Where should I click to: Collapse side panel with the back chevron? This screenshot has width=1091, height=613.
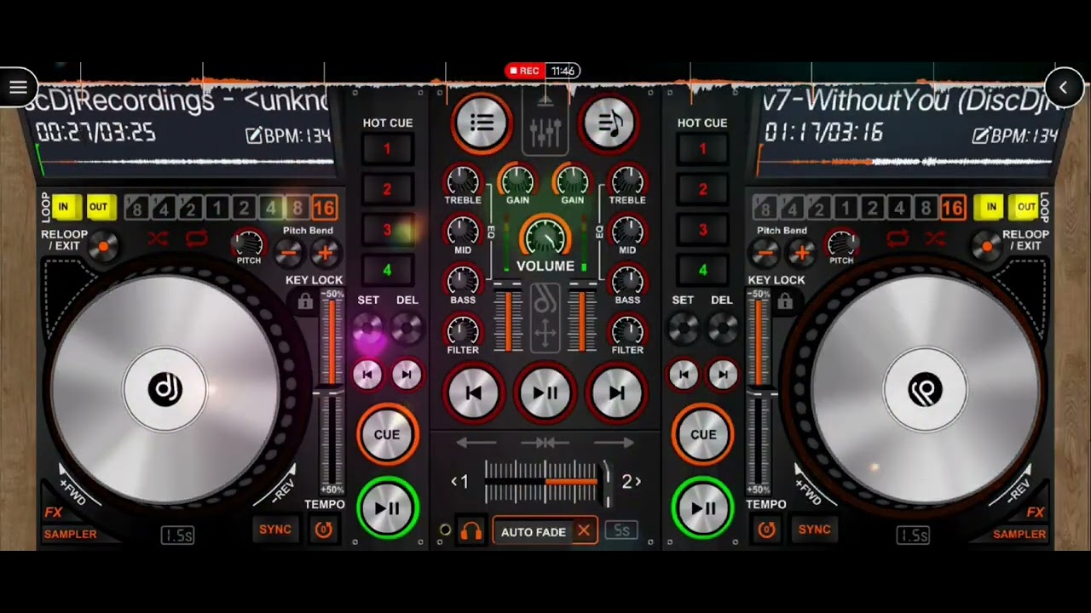(x=1064, y=87)
